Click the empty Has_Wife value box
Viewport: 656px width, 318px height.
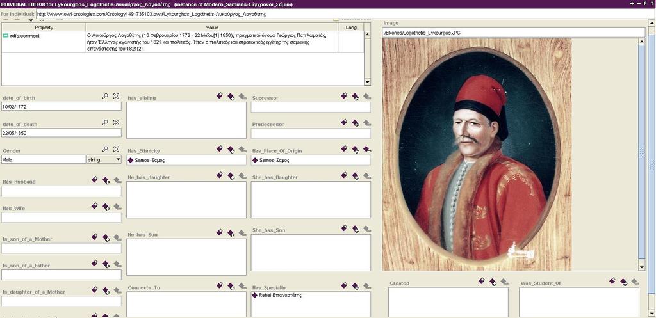tap(61, 218)
